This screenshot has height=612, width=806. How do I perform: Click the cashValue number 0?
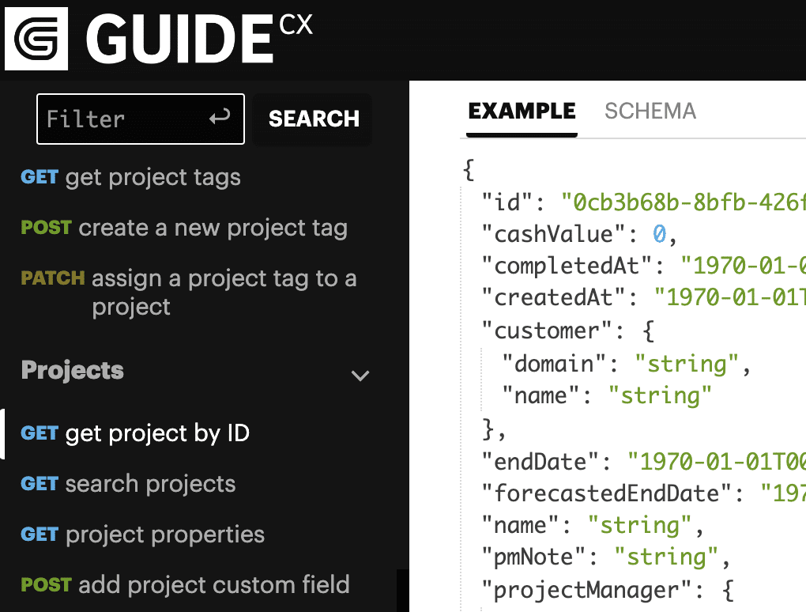660,234
